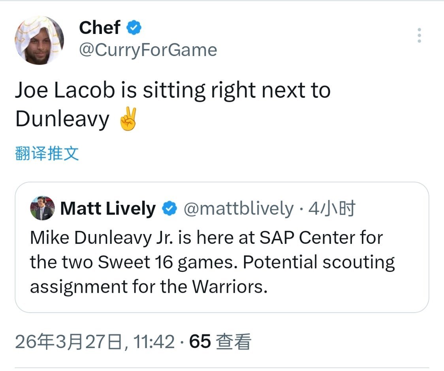Click the 65 查看 view count
Image resolution: width=444 pixels, height=371 pixels.
pyautogui.click(x=220, y=341)
